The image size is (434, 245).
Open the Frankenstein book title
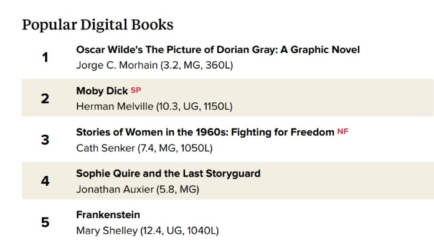pyautogui.click(x=108, y=215)
